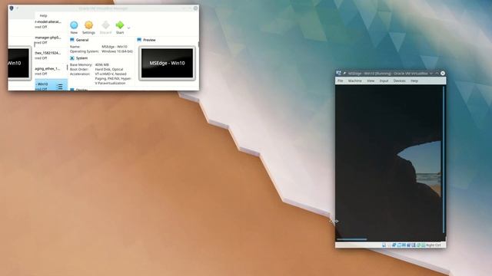Viewport: 492px width, 276px height.
Task: Click the VM window's vertical scrollbar
Action: (x=444, y=159)
